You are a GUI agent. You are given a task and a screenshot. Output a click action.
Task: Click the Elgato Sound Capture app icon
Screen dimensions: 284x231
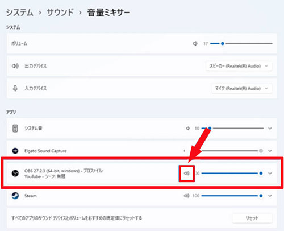point(15,151)
